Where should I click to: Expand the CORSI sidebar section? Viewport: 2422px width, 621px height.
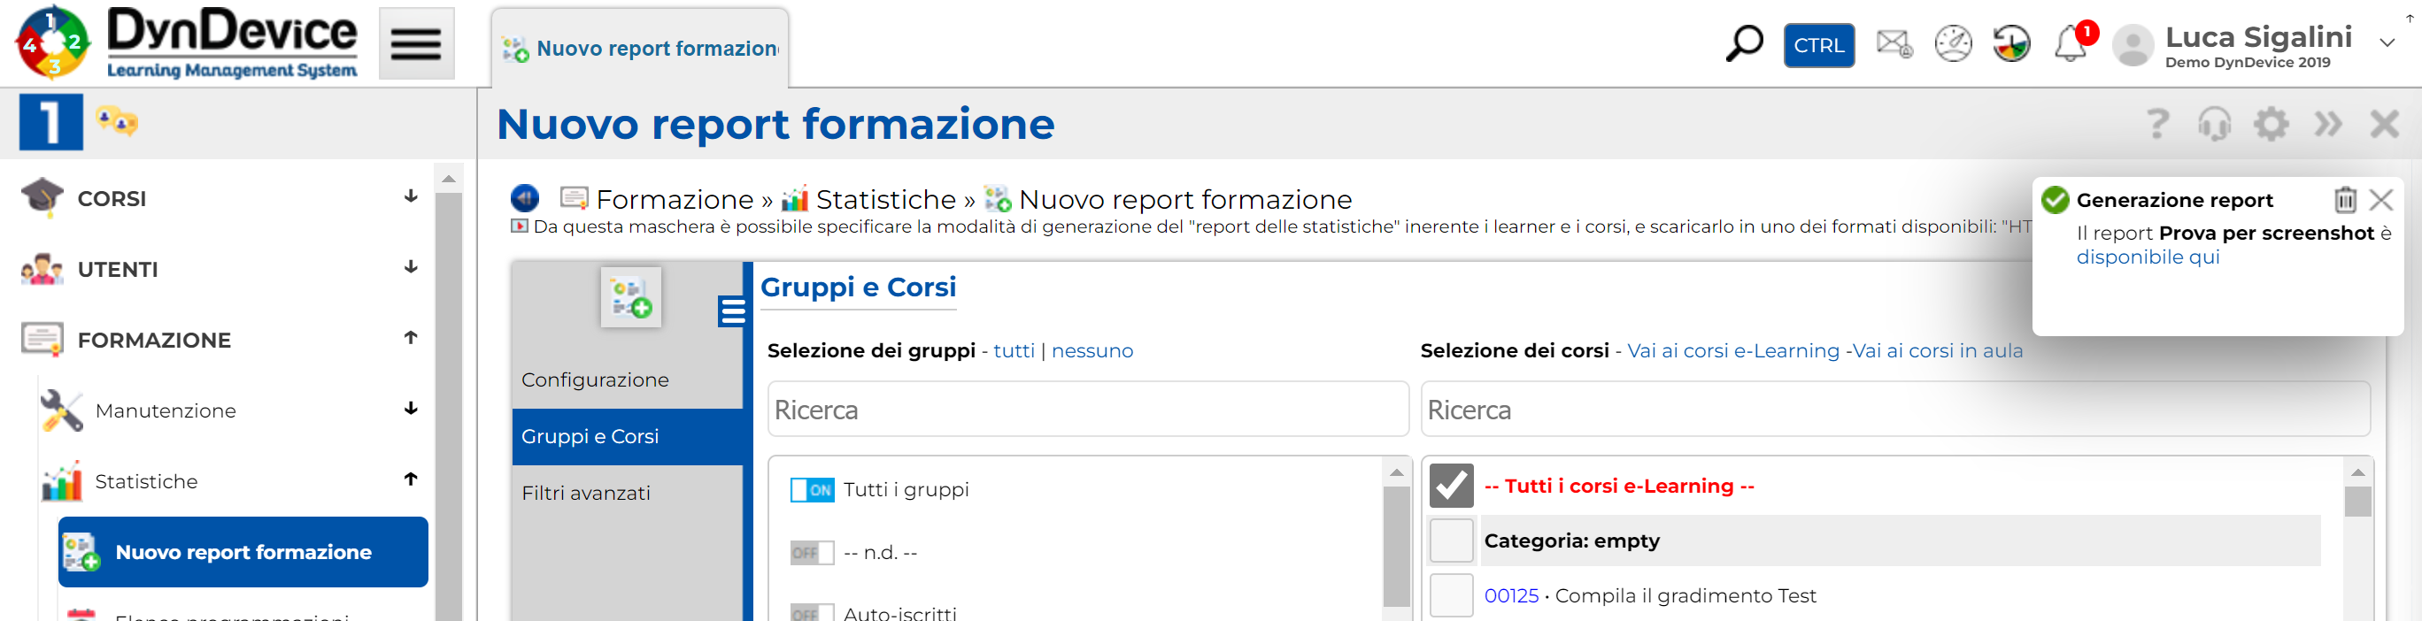click(410, 197)
